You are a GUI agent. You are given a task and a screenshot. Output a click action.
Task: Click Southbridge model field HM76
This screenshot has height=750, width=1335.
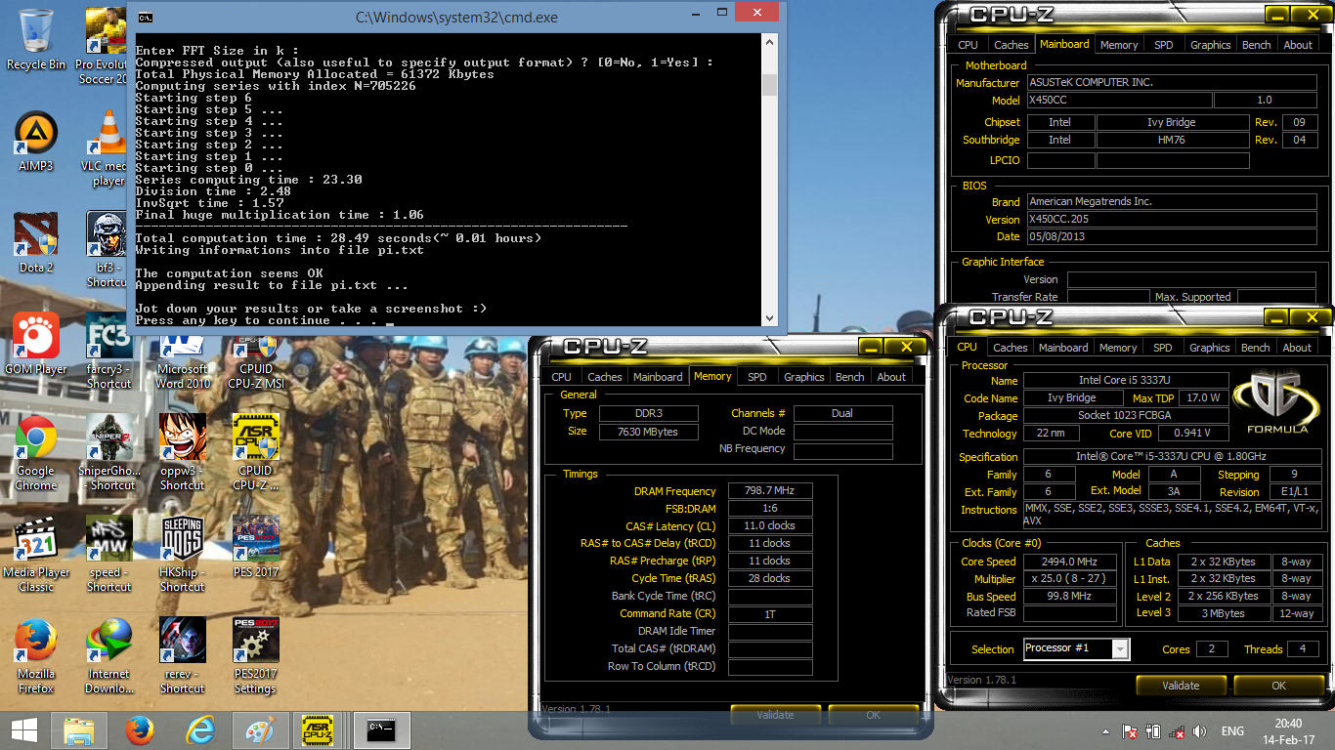(1172, 140)
